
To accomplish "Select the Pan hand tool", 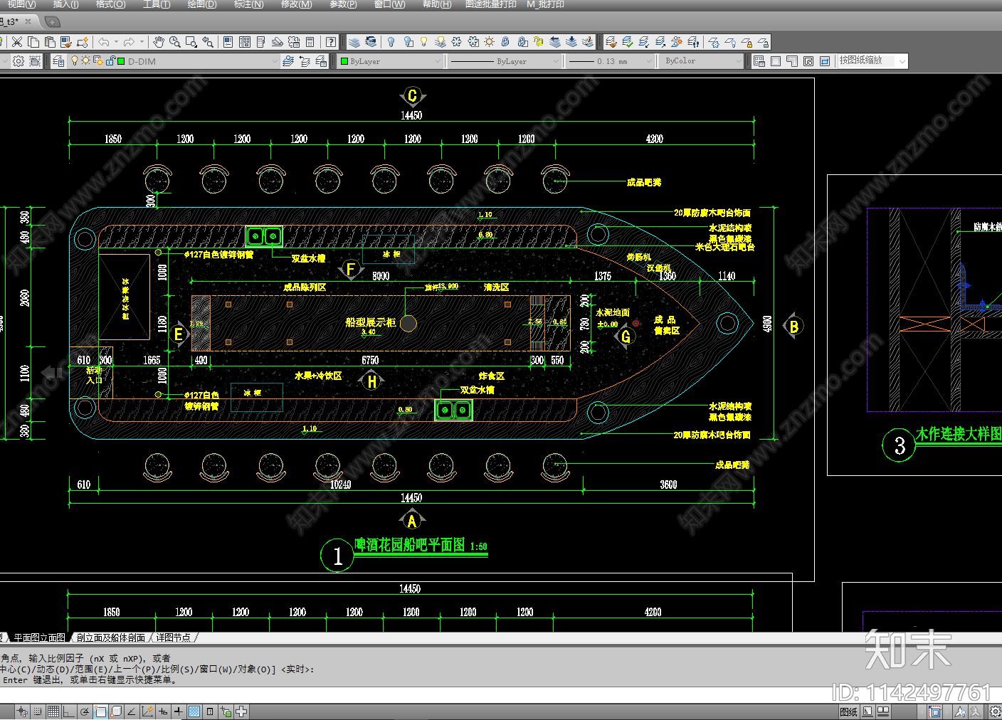I will coord(158,42).
